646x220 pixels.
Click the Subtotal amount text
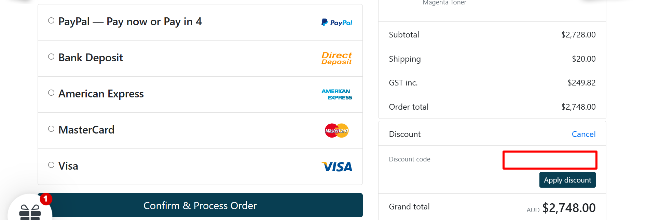click(x=578, y=34)
